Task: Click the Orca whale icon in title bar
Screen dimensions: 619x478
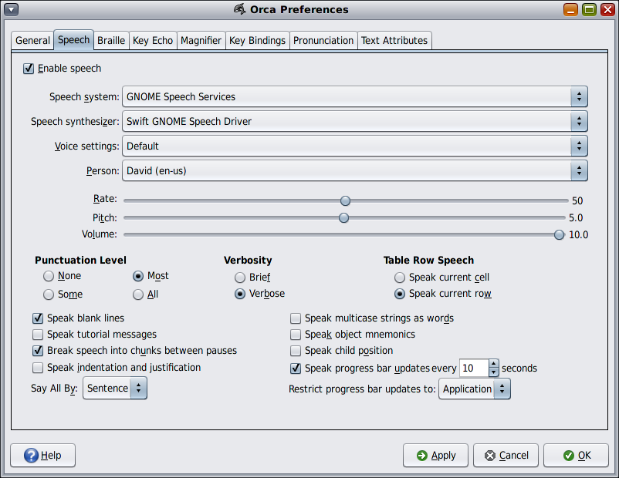Action: click(x=240, y=10)
